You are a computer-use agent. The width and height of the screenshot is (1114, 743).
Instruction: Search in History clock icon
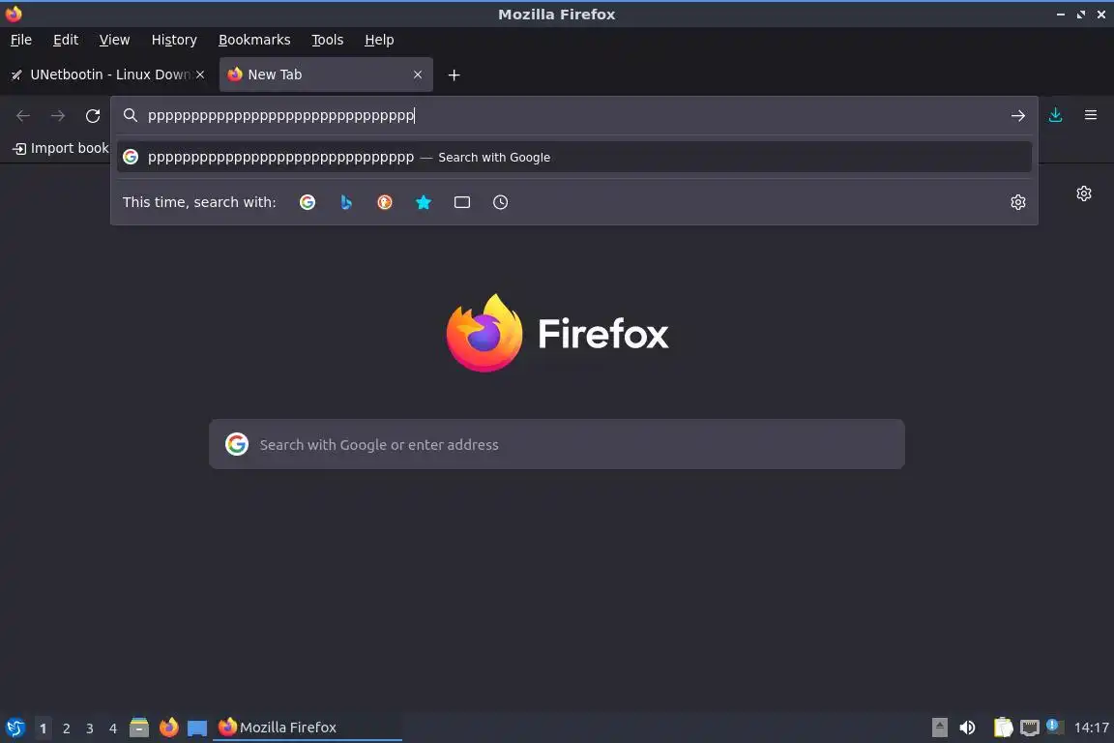pyautogui.click(x=500, y=202)
